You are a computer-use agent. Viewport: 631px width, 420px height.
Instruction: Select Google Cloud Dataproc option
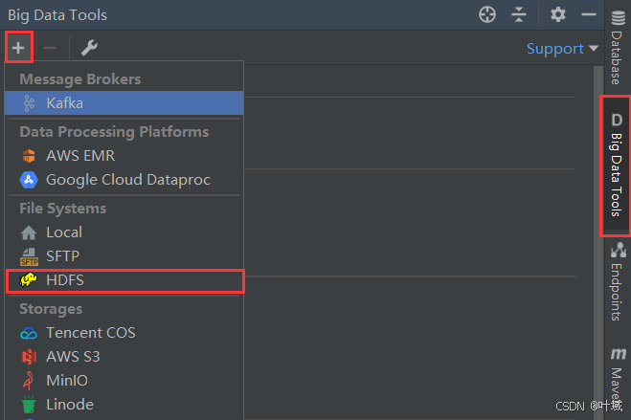pyautogui.click(x=127, y=179)
